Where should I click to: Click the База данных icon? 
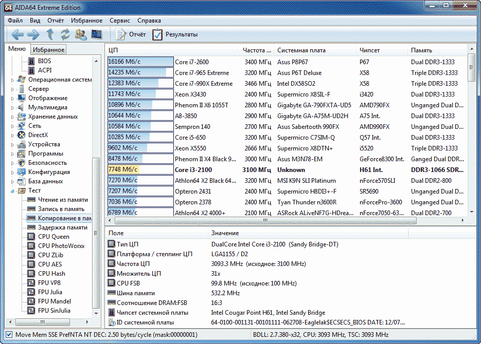[21, 181]
